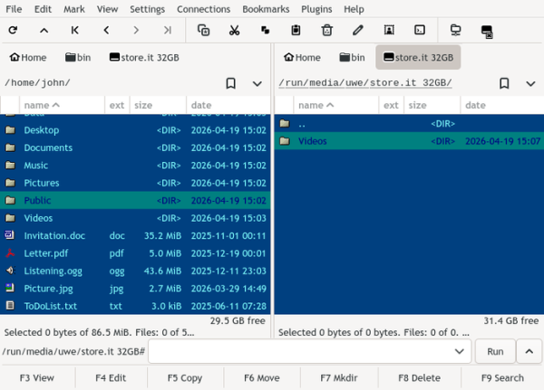
Task: Click the F4 Edit button
Action: click(111, 378)
